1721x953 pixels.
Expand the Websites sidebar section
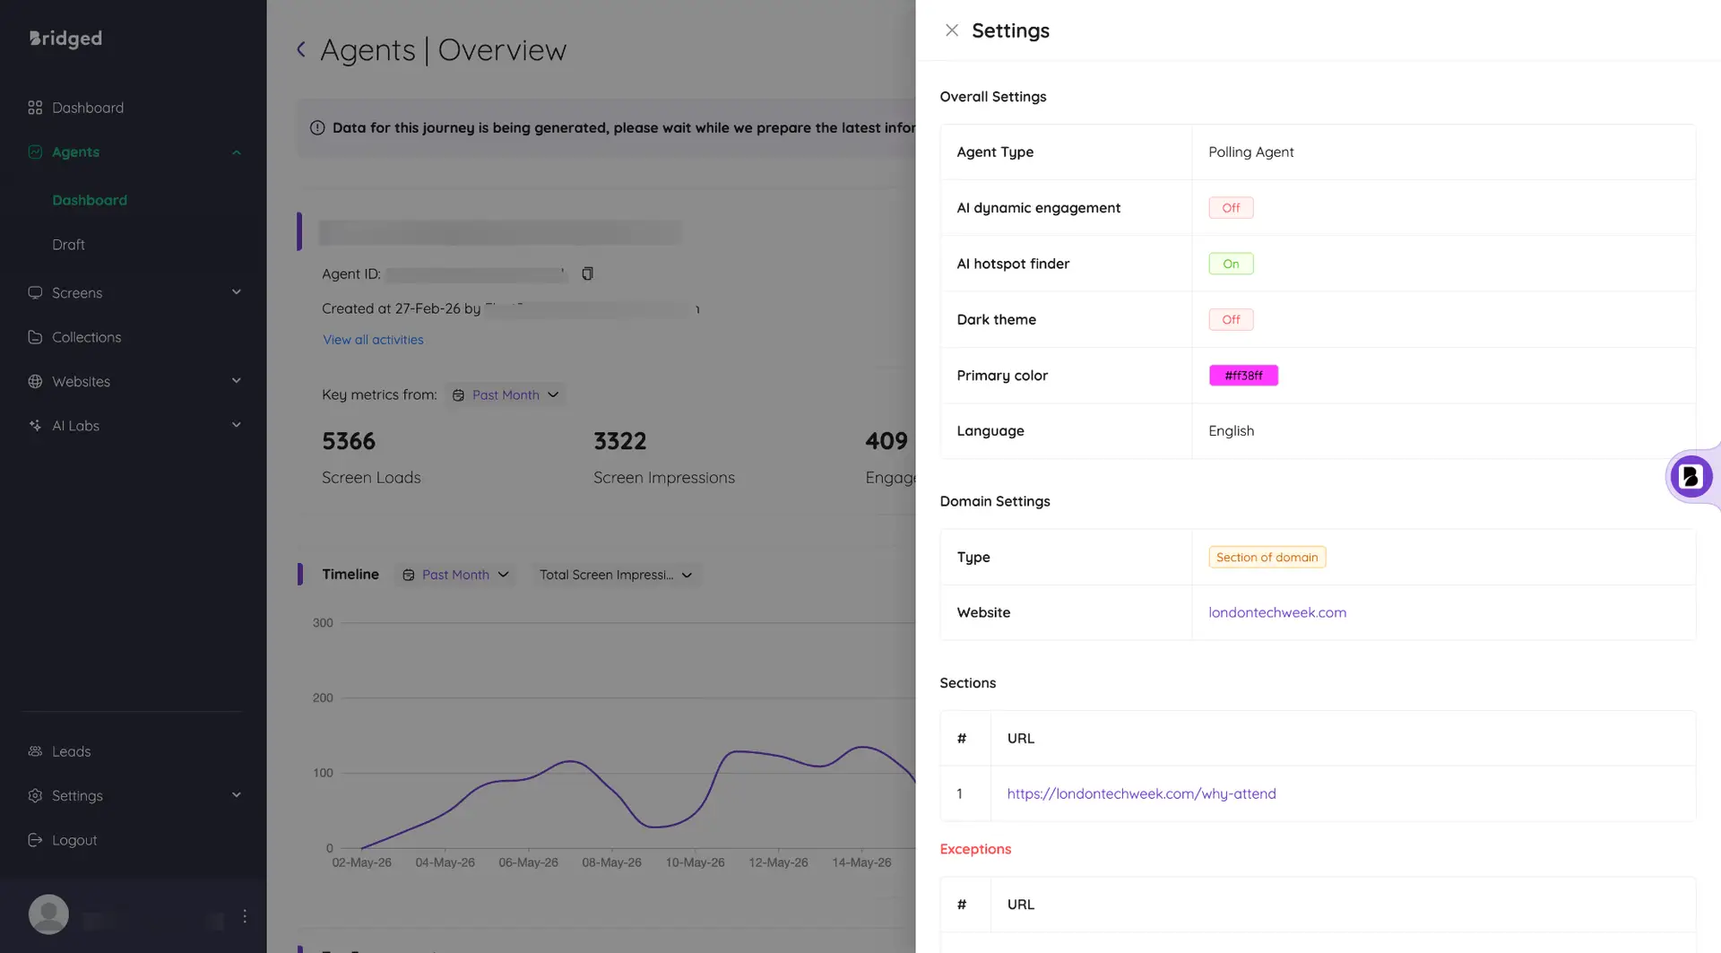(x=237, y=381)
